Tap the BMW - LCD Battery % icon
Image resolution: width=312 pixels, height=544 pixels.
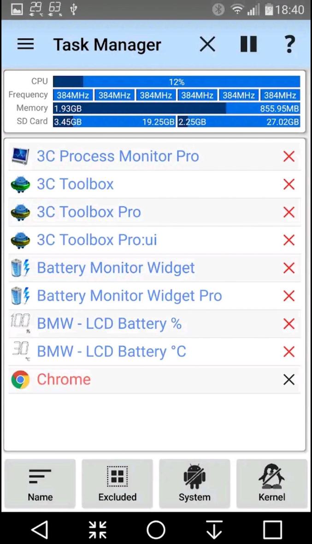point(20,323)
